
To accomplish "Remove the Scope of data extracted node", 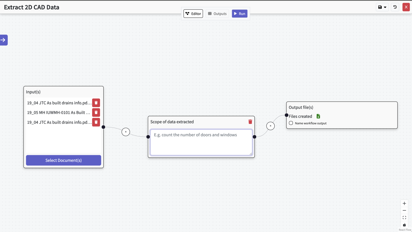I will point(250,122).
